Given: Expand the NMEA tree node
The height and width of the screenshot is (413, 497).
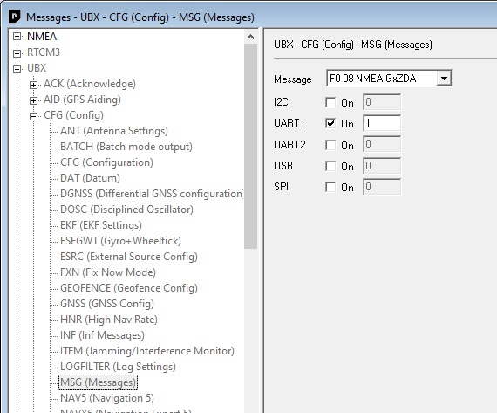Looking at the screenshot, I should point(17,37).
